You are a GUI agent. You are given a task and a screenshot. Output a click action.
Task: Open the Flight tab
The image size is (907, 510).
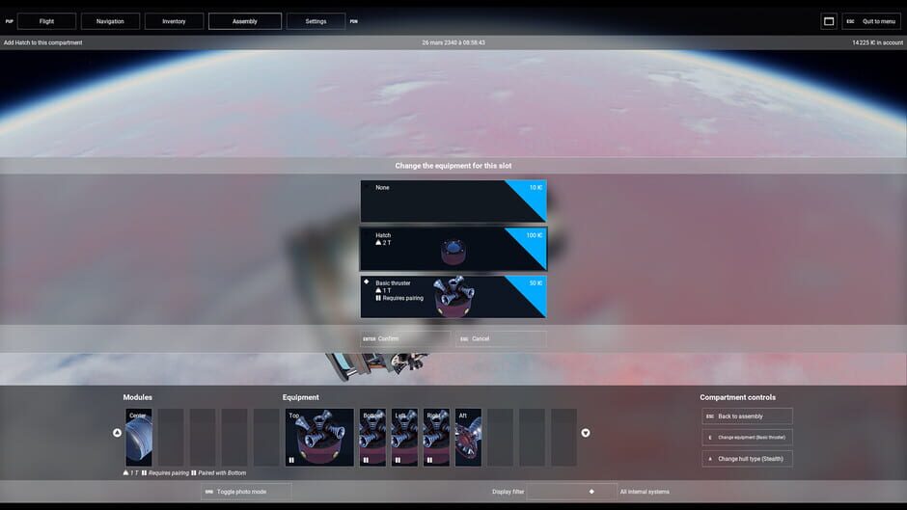tap(47, 21)
